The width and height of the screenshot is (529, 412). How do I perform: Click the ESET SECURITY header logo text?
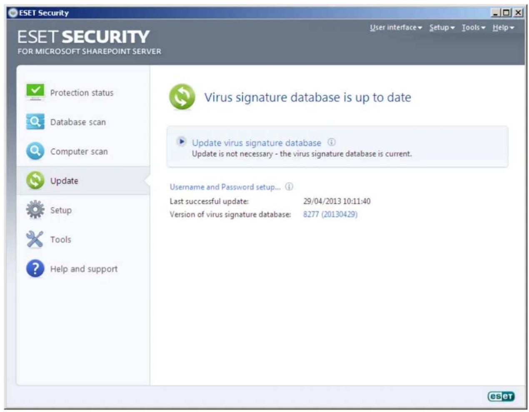point(83,37)
